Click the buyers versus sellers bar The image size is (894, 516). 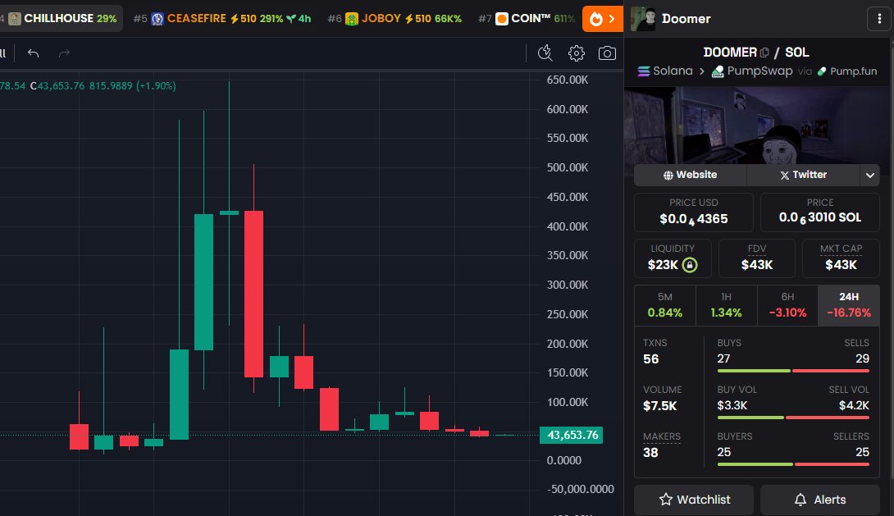[x=793, y=464]
